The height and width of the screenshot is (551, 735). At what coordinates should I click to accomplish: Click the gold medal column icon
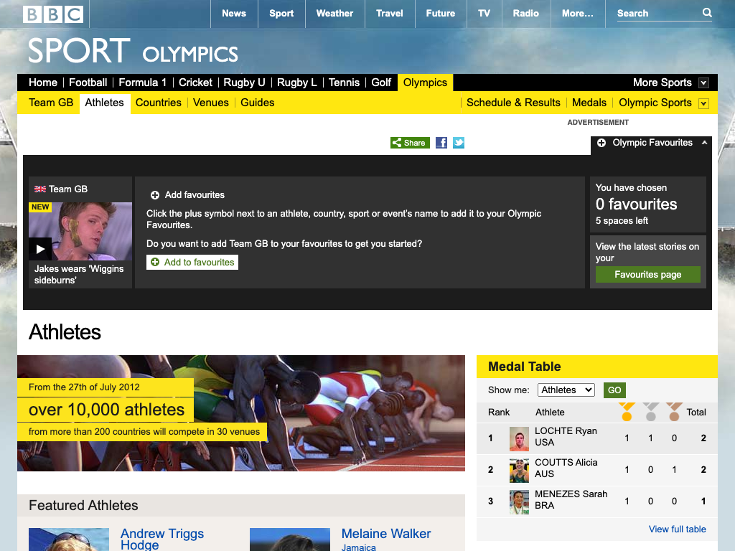tap(627, 412)
